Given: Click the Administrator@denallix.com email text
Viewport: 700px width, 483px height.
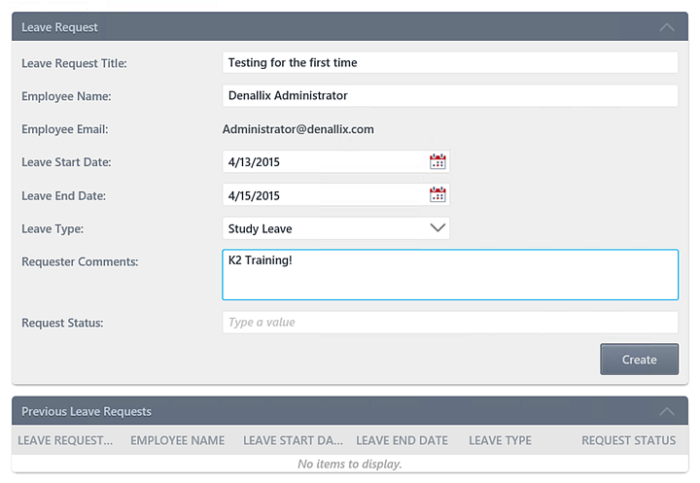Looking at the screenshot, I should tap(298, 129).
